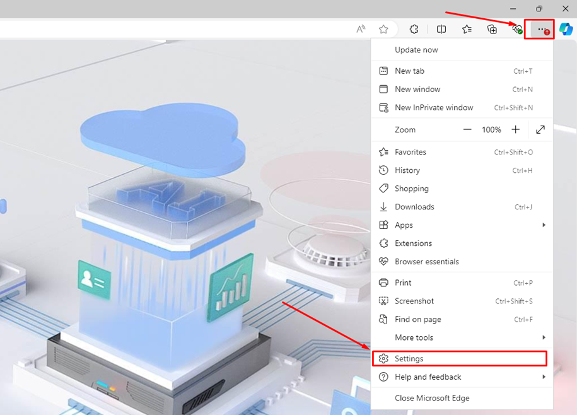Click the 100% zoom level value
The height and width of the screenshot is (415, 577).
tap(491, 129)
